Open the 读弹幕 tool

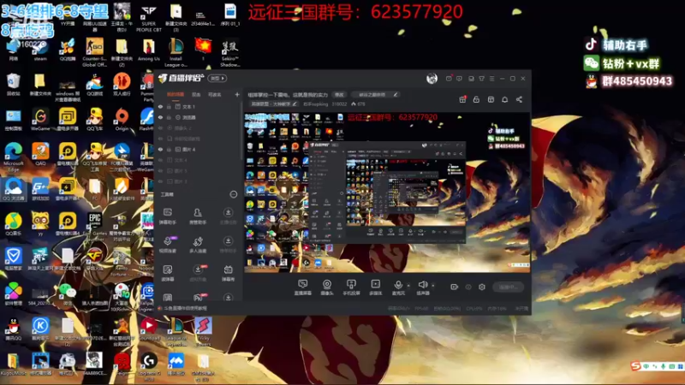point(167,273)
